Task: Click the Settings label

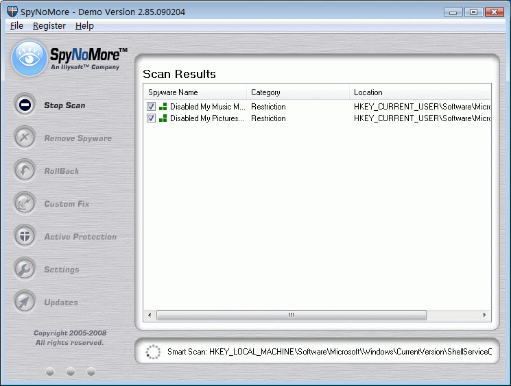Action: [x=62, y=270]
